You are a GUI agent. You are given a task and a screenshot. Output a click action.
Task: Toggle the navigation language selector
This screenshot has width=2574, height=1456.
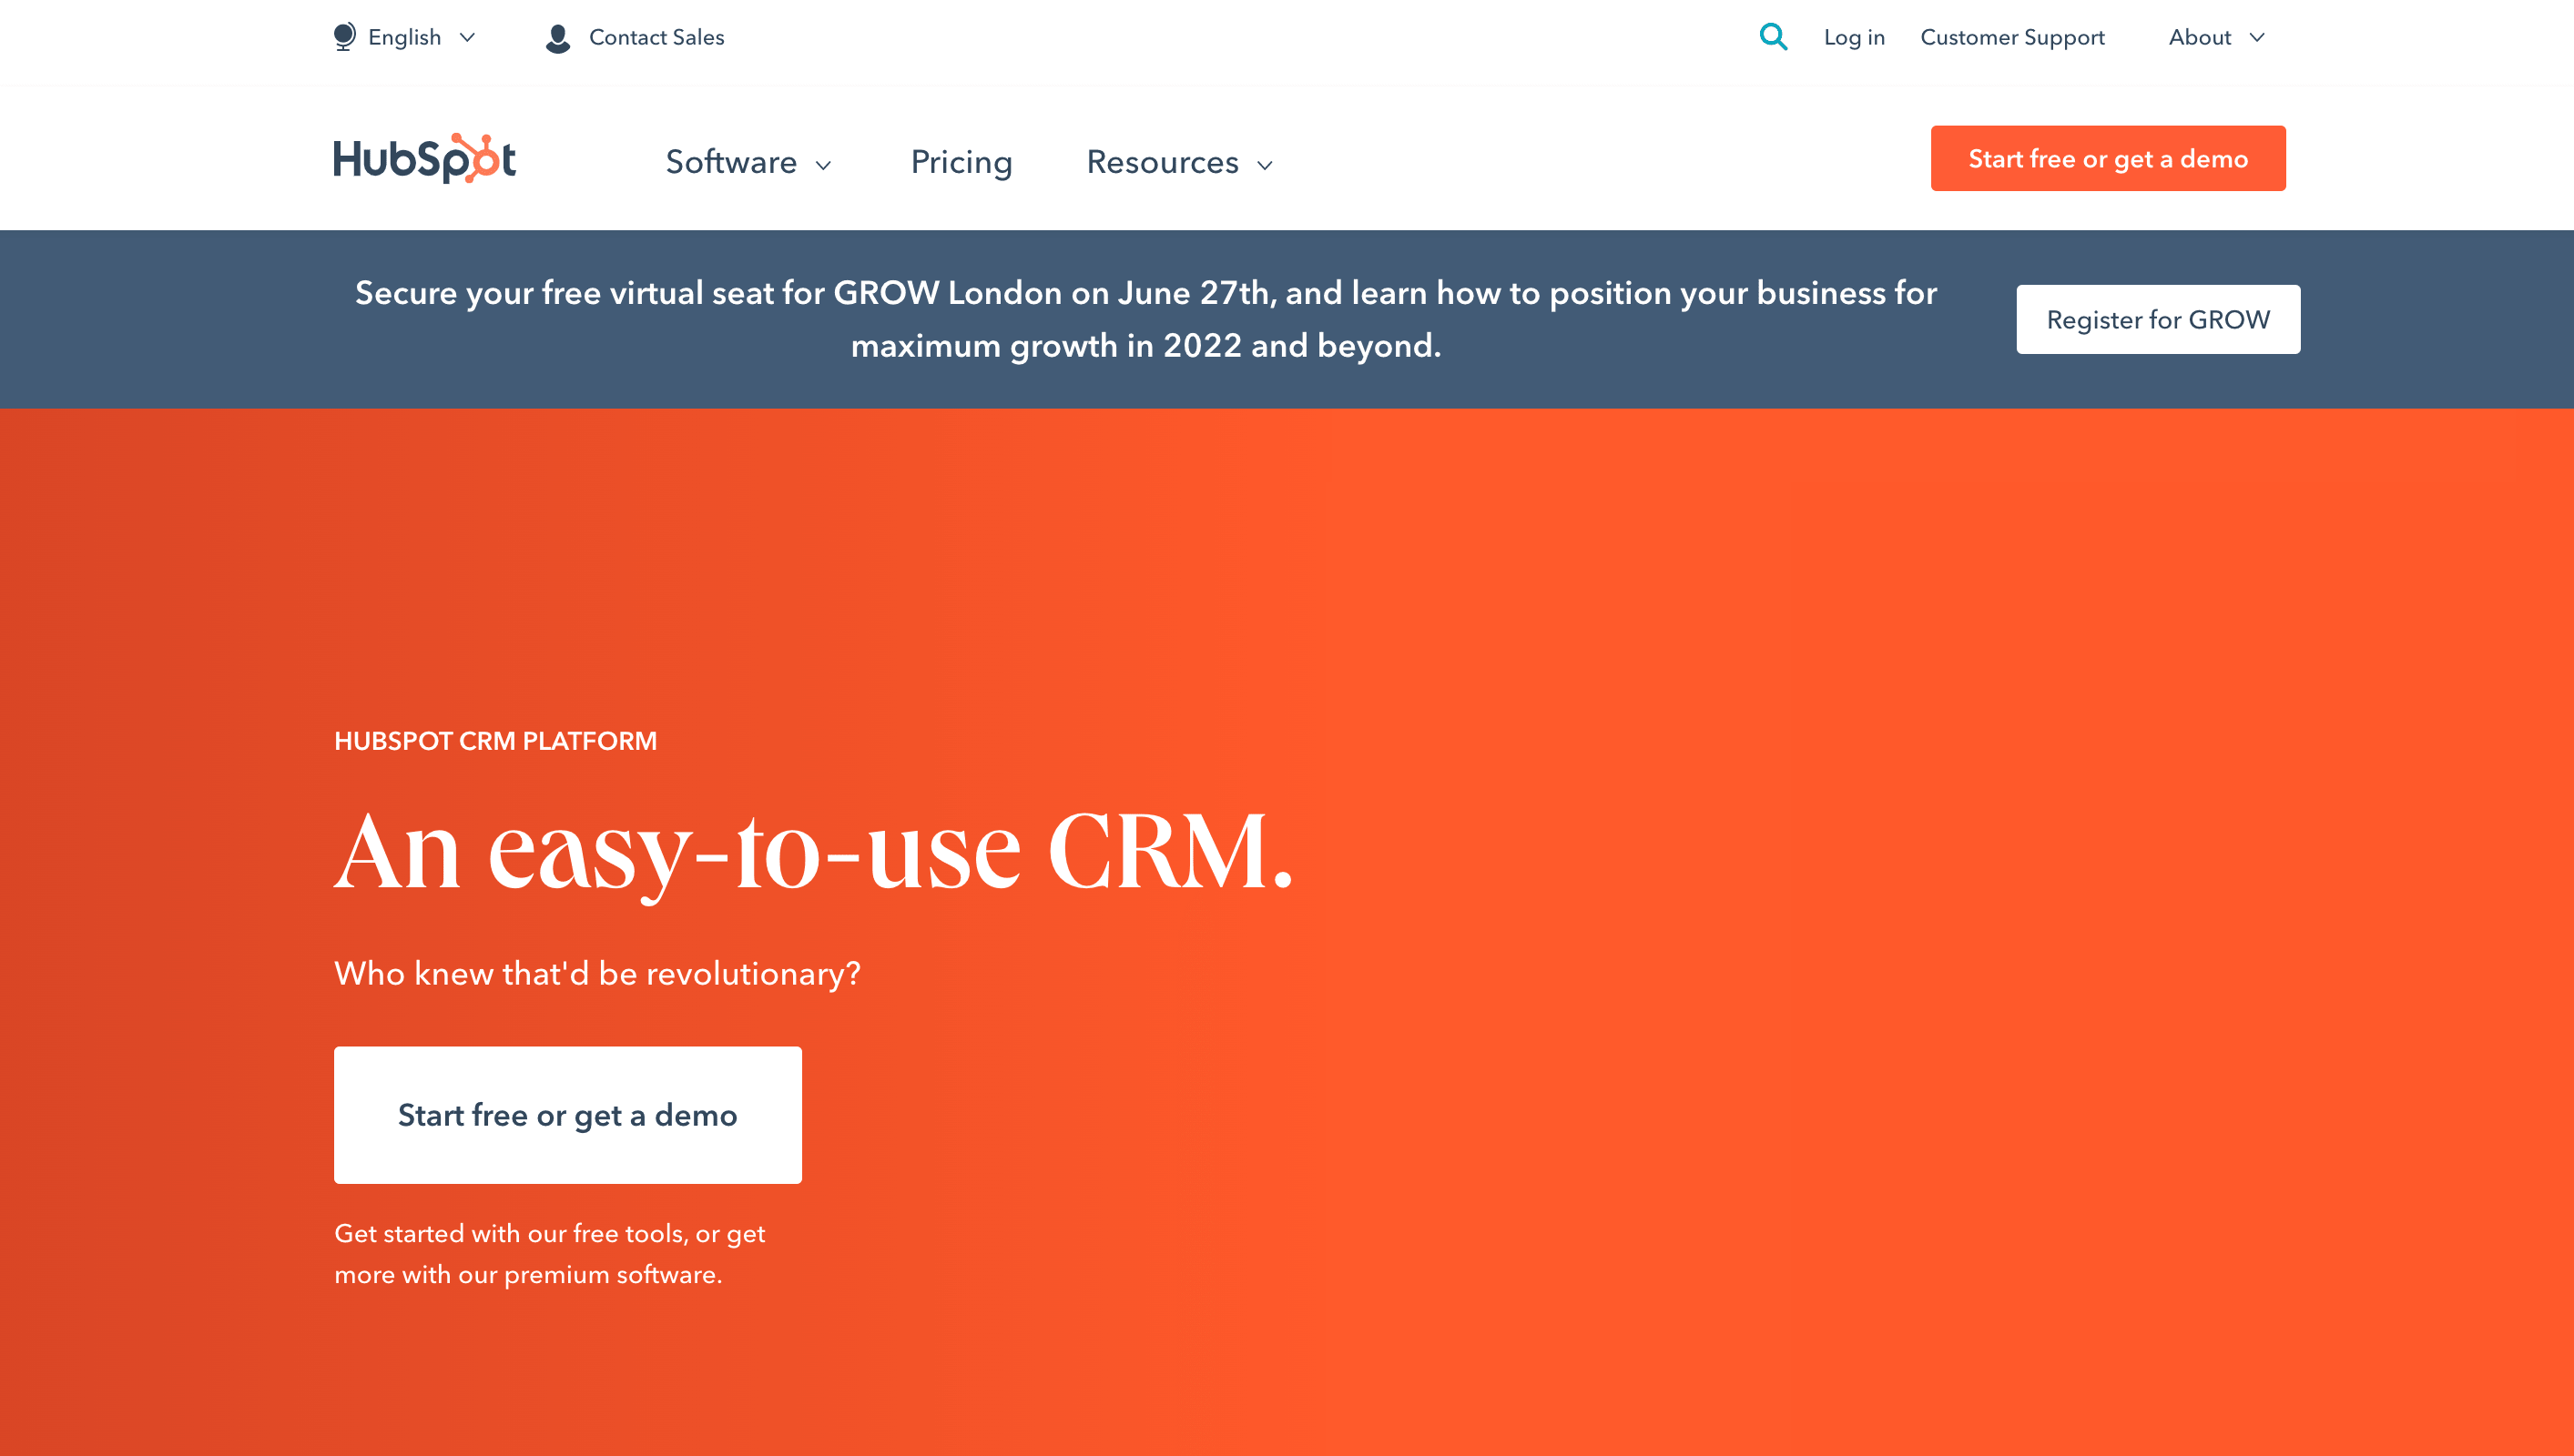coord(403,37)
